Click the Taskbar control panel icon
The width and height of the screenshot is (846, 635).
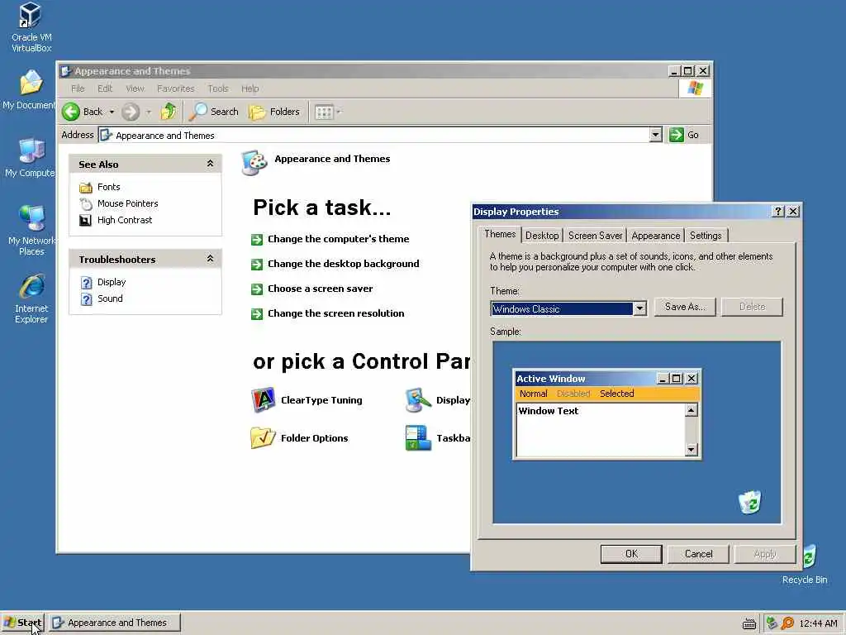[x=418, y=438]
